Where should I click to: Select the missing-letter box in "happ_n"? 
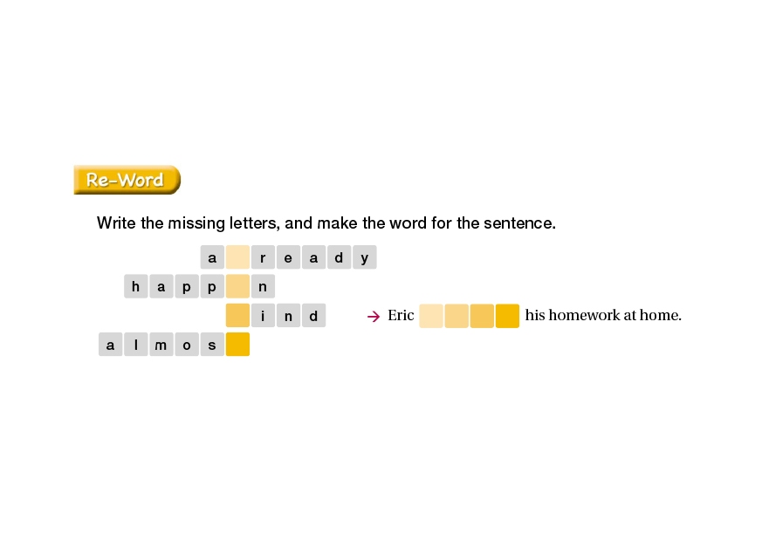click(237, 286)
